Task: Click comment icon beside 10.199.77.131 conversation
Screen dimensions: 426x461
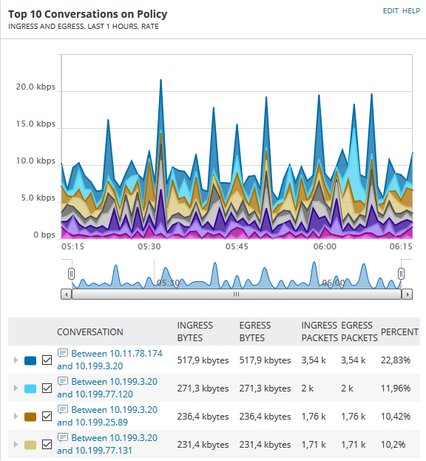Action: point(63,437)
